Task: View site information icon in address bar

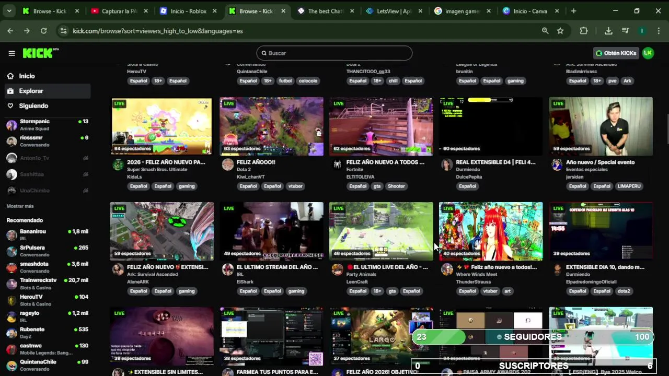Action: (x=63, y=31)
